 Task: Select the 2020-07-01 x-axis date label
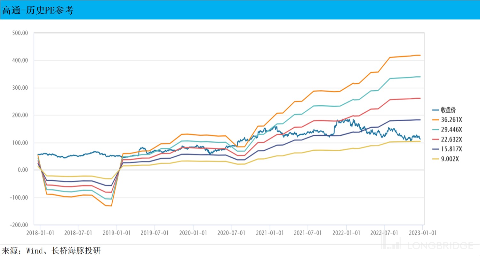231,233
